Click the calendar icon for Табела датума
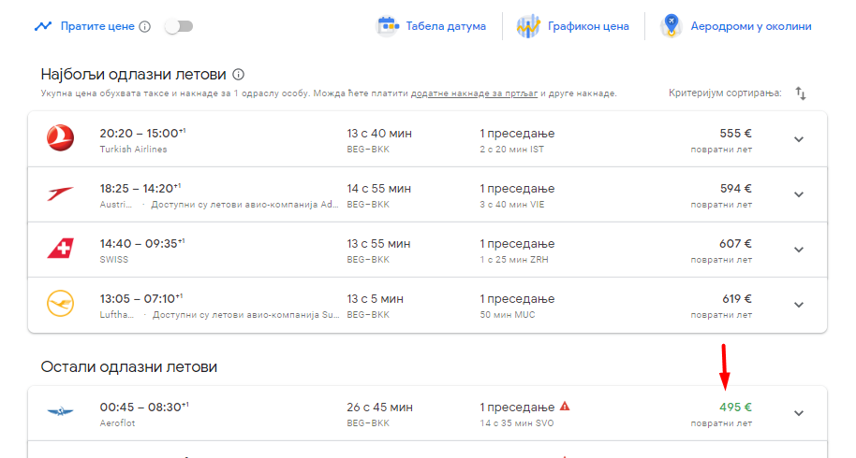This screenshot has width=856, height=458. [387, 25]
